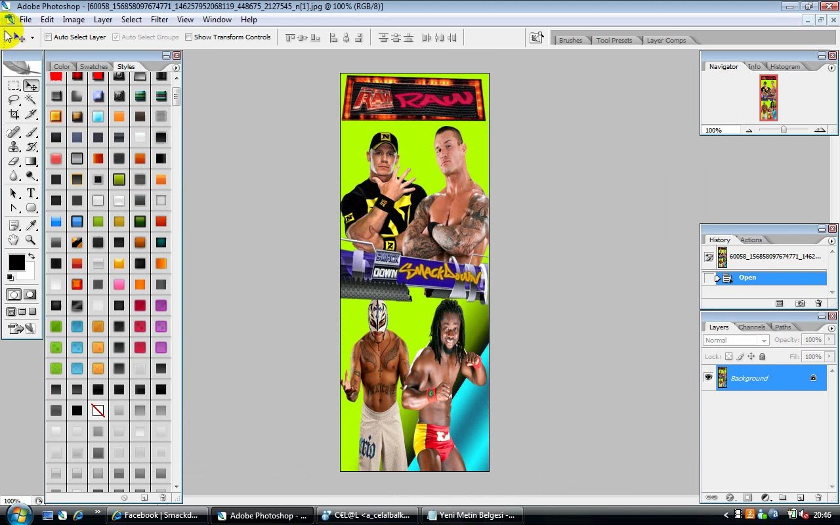Screen dimensions: 840x525
Task: Open the Styles panel flyout menu
Action: (x=176, y=68)
